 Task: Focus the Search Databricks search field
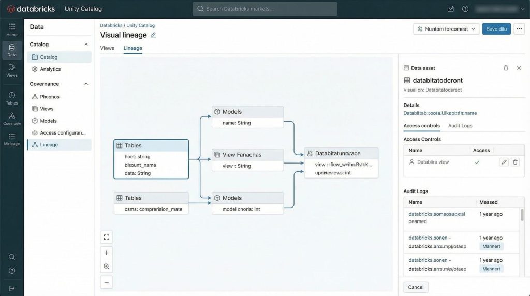coord(265,9)
